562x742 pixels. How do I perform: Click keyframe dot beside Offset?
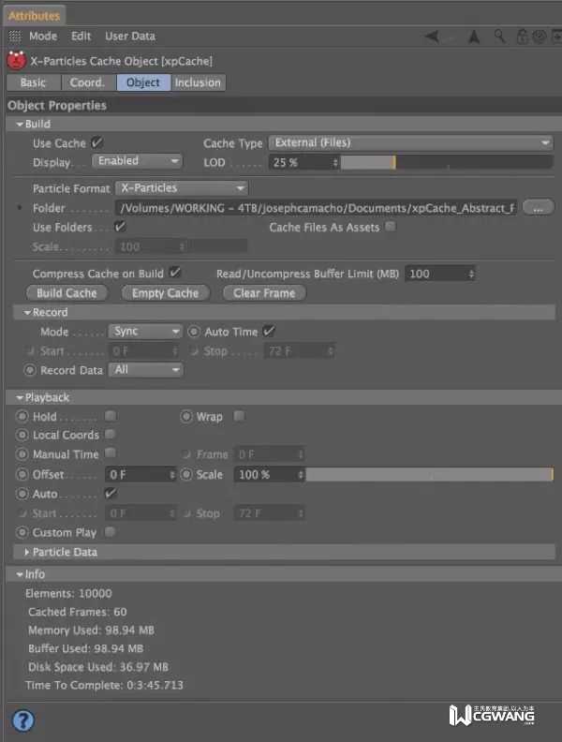point(22,474)
